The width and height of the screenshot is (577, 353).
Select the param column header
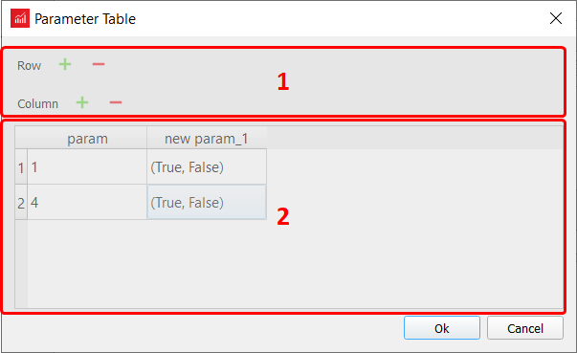pyautogui.click(x=87, y=139)
